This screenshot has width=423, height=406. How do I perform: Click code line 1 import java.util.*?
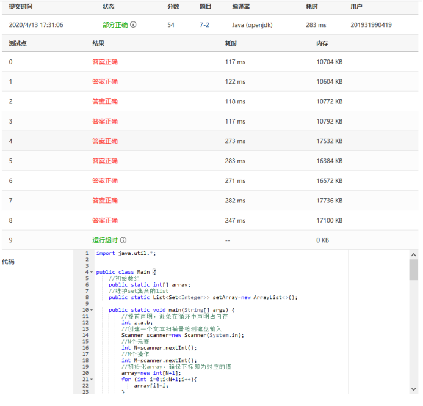click(x=126, y=253)
